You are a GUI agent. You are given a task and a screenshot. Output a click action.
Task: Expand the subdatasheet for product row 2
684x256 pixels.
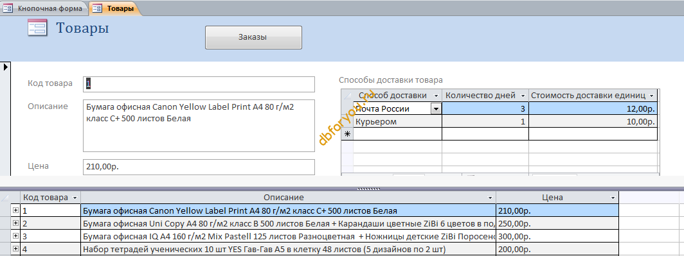pyautogui.click(x=15, y=223)
